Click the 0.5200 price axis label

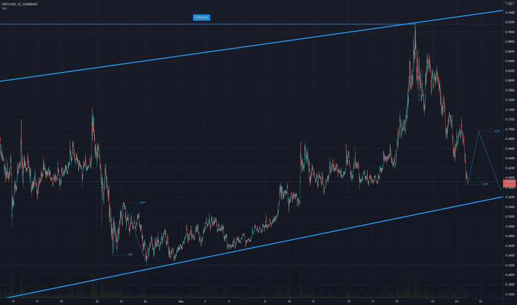pos(510,217)
